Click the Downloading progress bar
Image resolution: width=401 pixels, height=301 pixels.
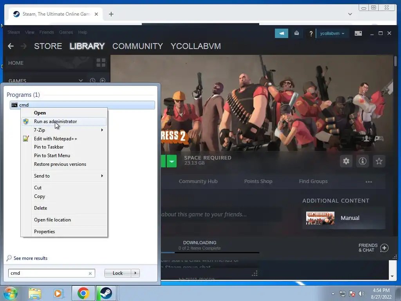[x=210, y=253]
